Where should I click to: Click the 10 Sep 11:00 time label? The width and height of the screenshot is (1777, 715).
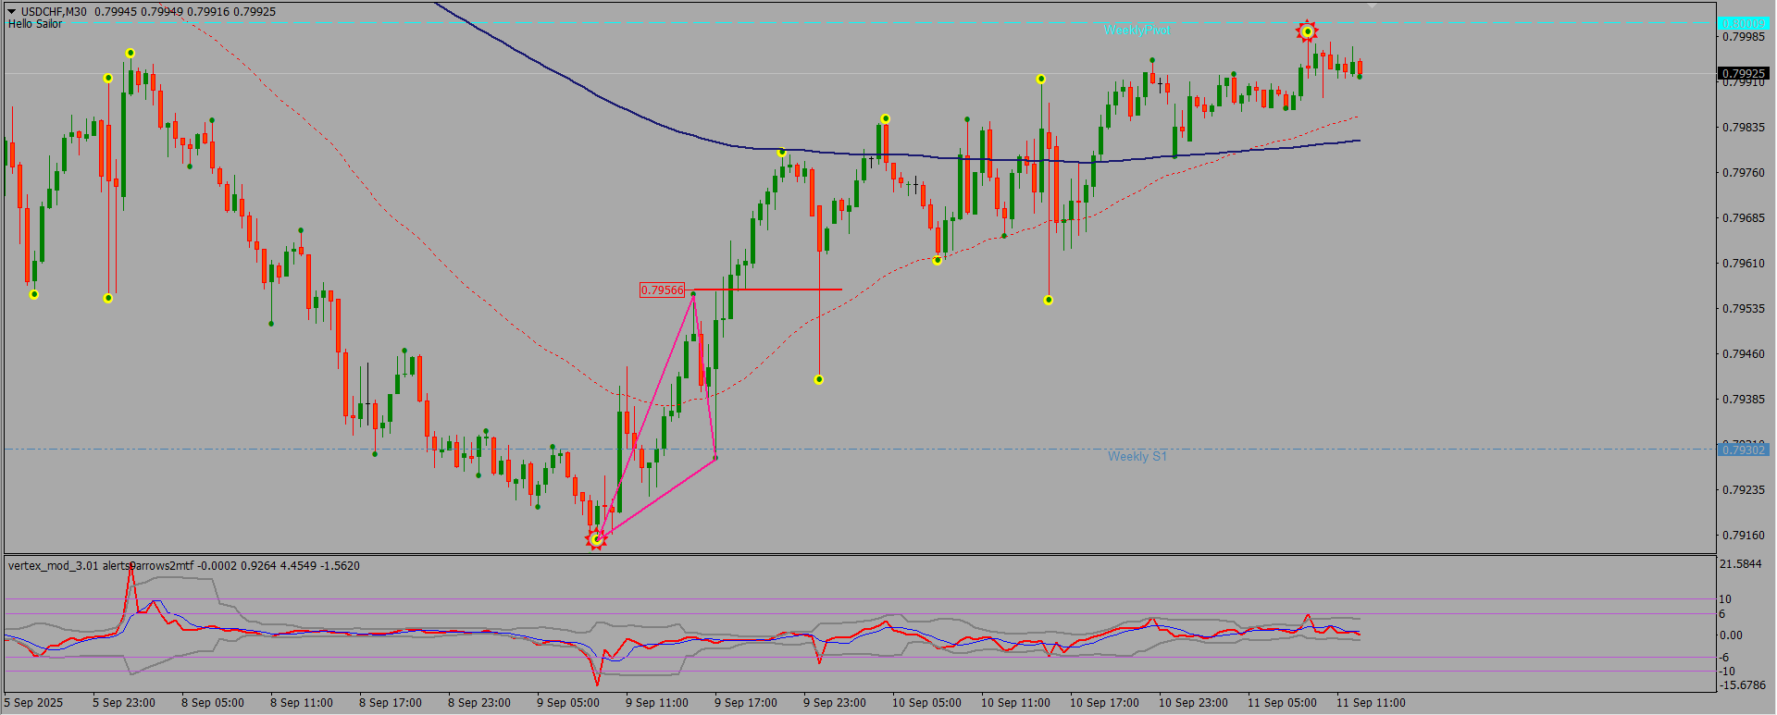[x=1015, y=703]
